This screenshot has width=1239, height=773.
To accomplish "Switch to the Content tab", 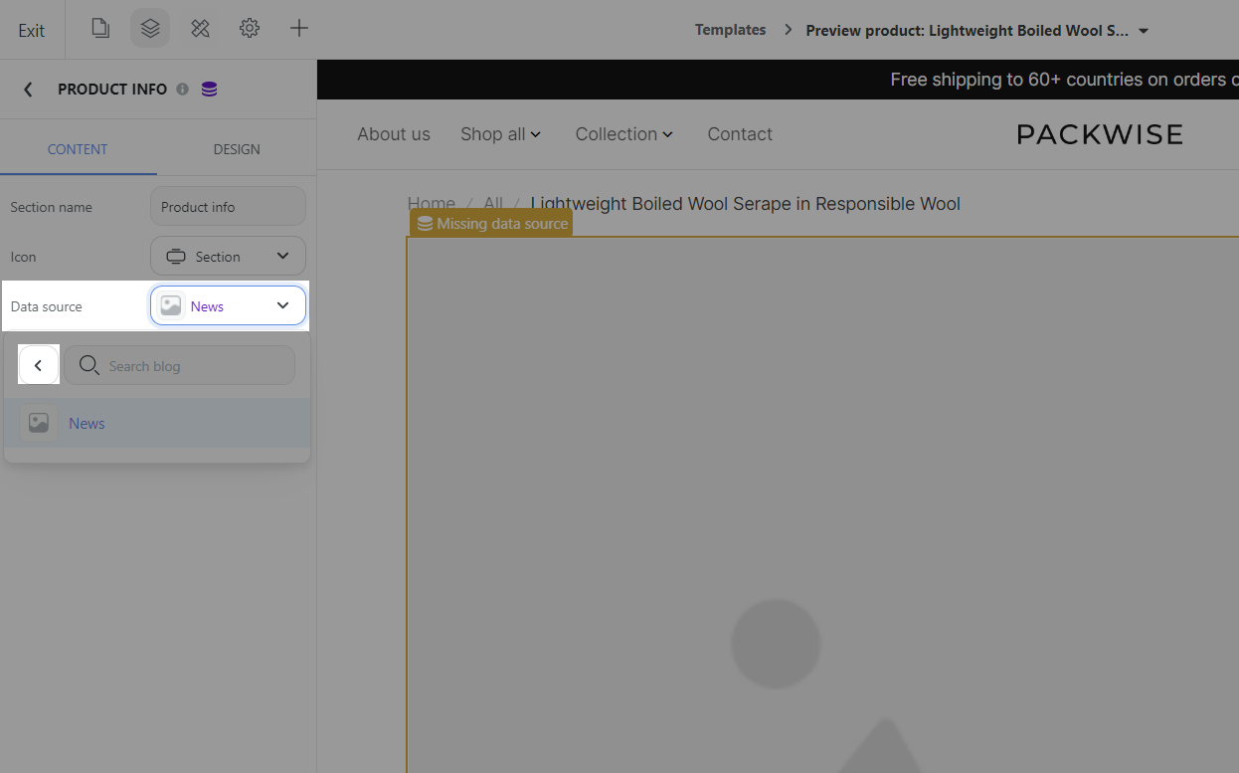I will click(78, 149).
